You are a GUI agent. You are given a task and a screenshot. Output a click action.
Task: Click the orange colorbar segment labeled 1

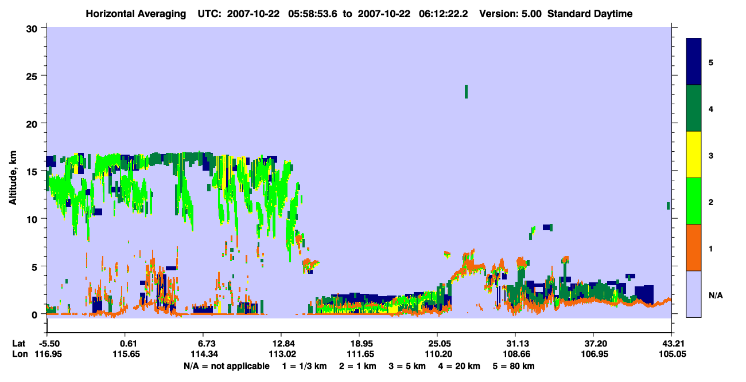click(x=694, y=247)
